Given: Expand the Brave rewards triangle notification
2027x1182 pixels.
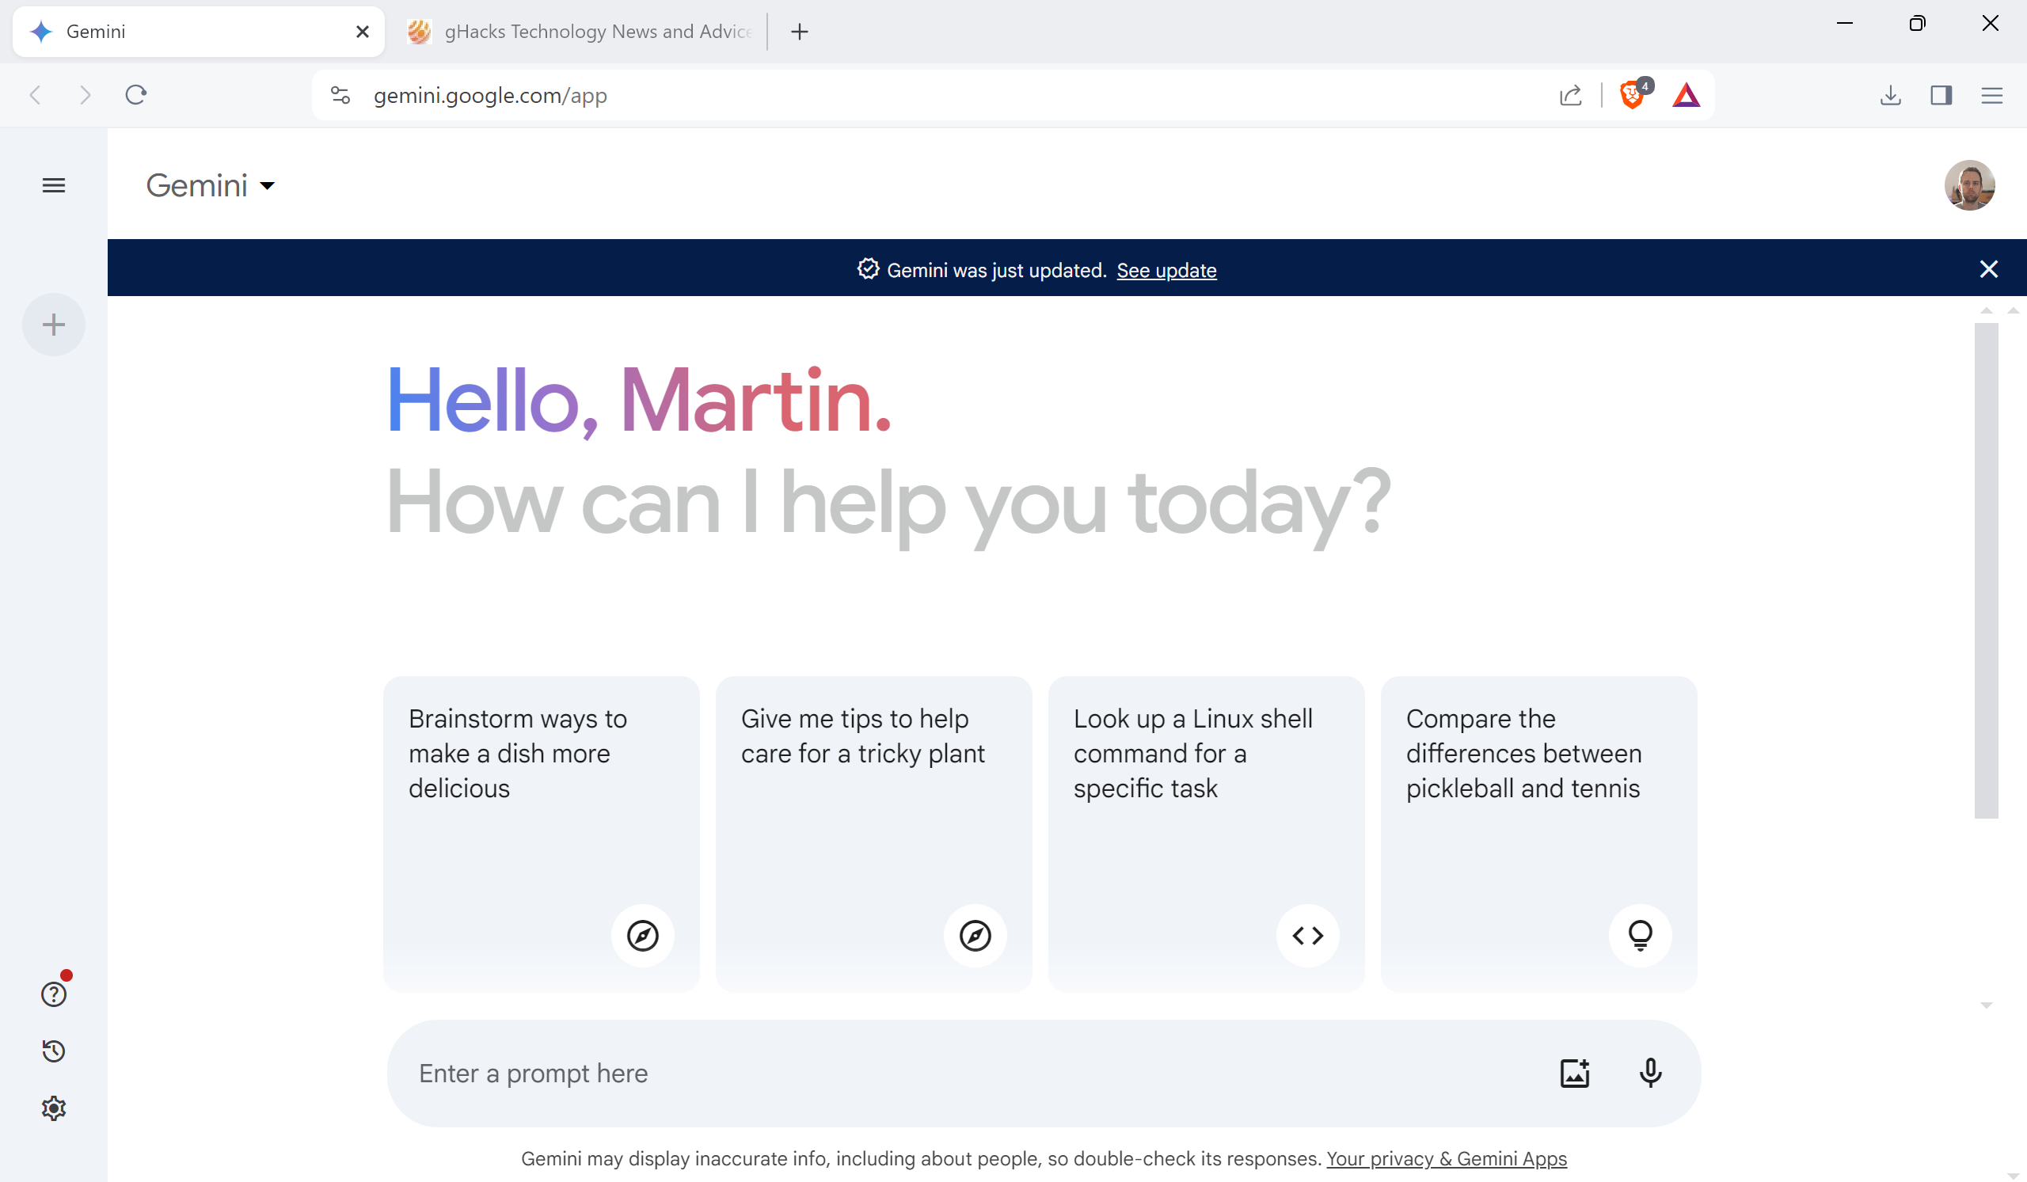Looking at the screenshot, I should 1687,94.
